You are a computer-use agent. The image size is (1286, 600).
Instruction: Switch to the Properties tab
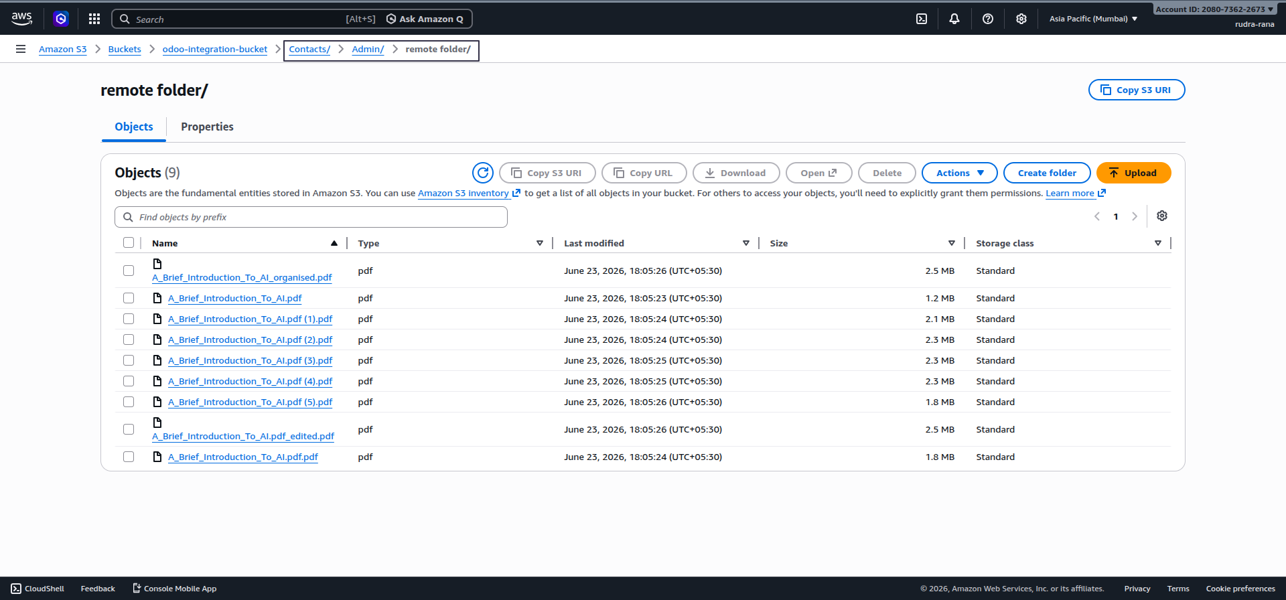click(207, 127)
